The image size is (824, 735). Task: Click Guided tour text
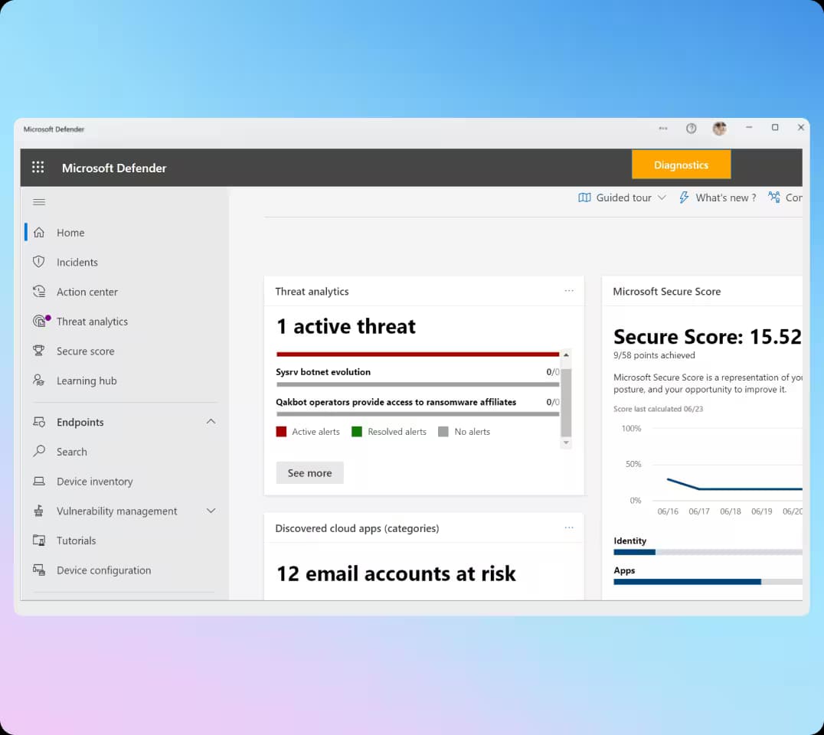[624, 198]
